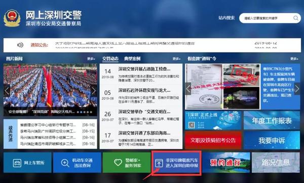Switch to 交管动态 tab
Screen dimensions: 304x183
click(110, 59)
